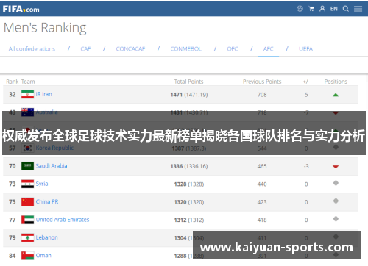
Task: Click Saudi Arabia's red down arrow
Action: [336, 167]
